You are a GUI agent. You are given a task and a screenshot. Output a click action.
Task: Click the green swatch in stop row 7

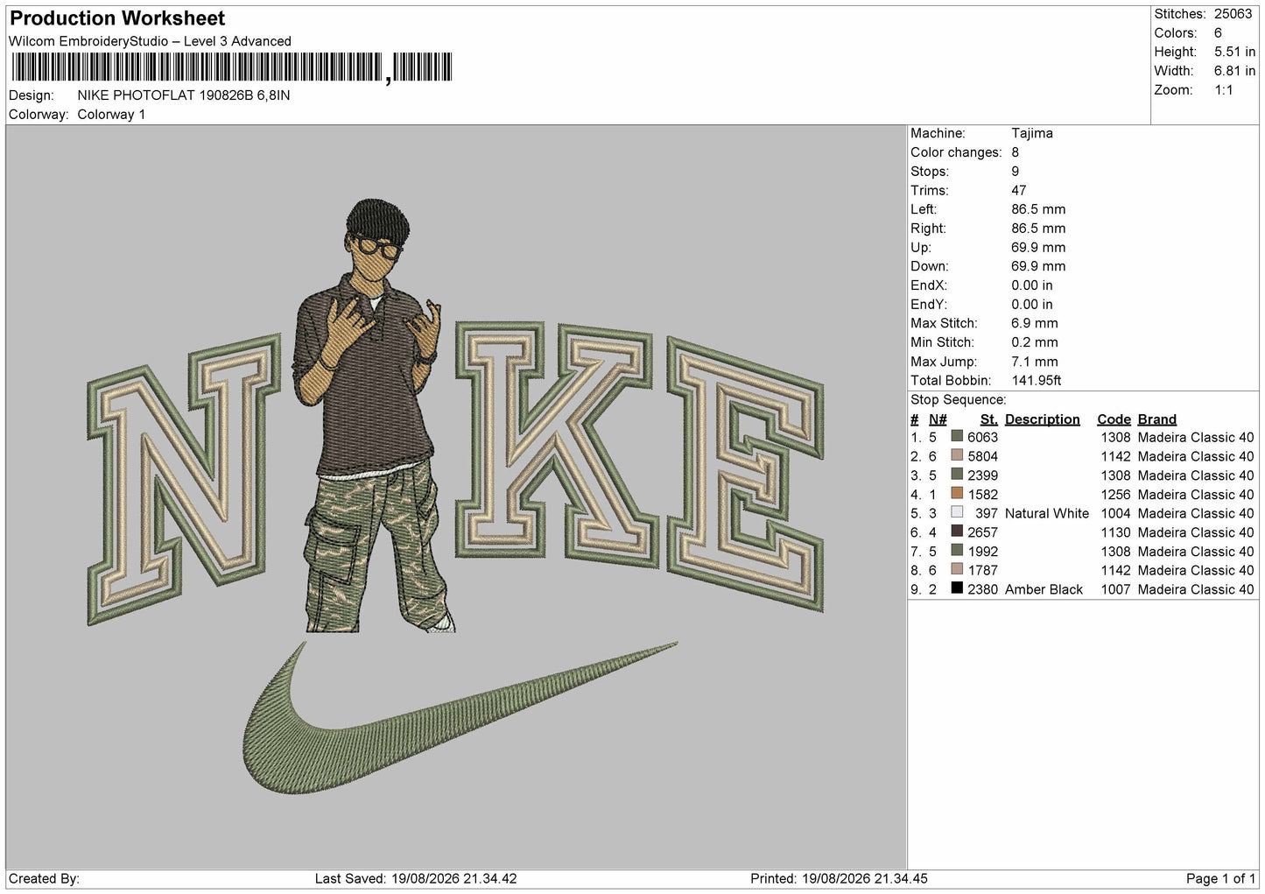tap(957, 550)
